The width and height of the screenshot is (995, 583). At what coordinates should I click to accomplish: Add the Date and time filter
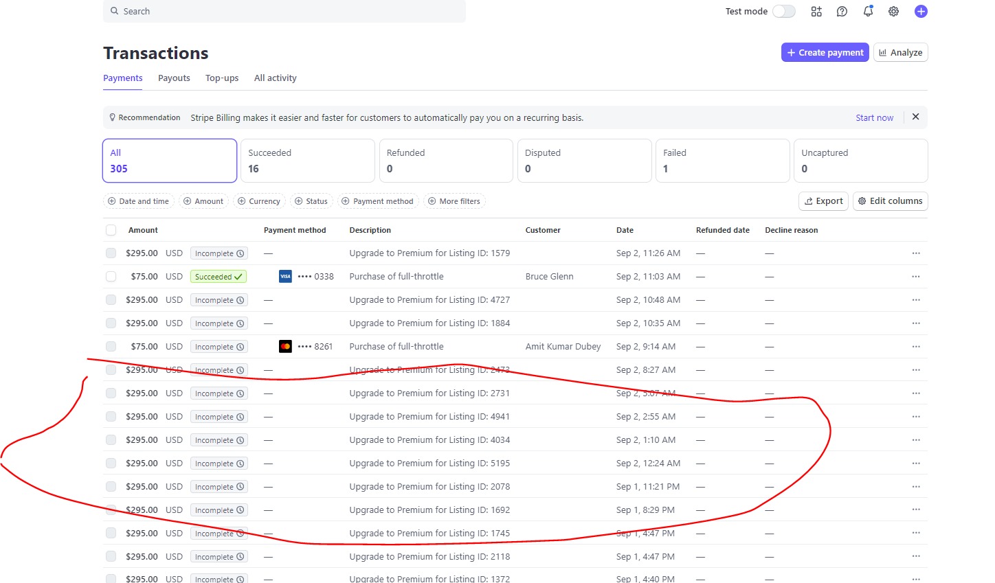click(x=138, y=201)
